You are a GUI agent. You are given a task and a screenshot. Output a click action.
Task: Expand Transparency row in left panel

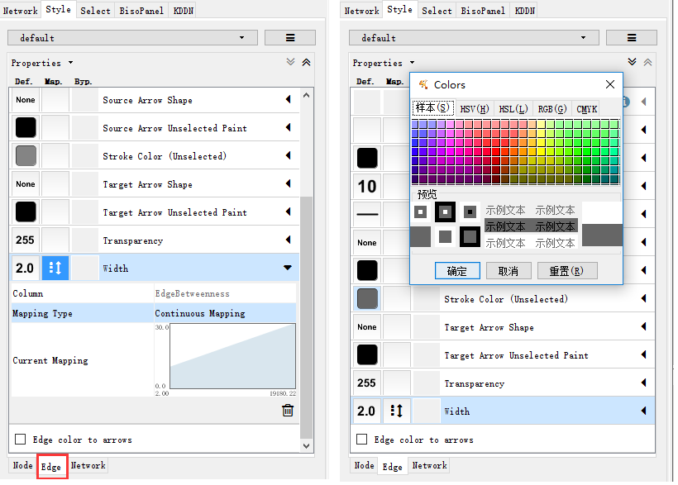pos(289,240)
